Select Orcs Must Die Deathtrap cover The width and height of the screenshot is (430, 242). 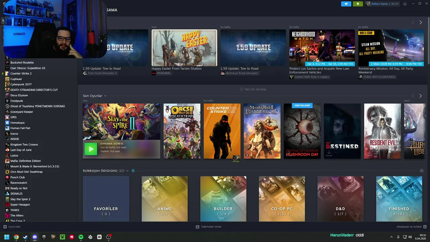pyautogui.click(x=182, y=131)
